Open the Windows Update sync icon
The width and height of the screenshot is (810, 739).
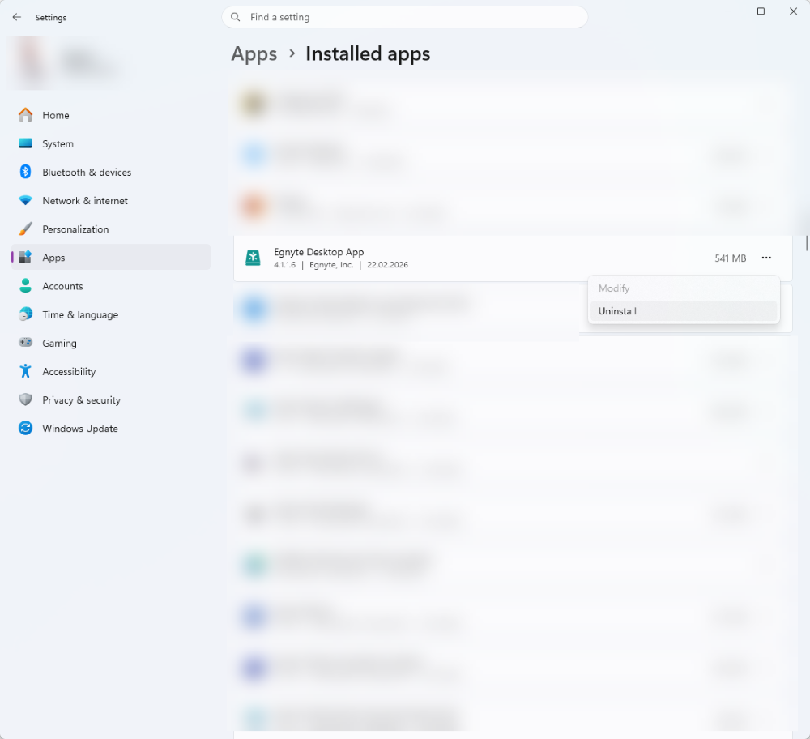[x=25, y=427]
